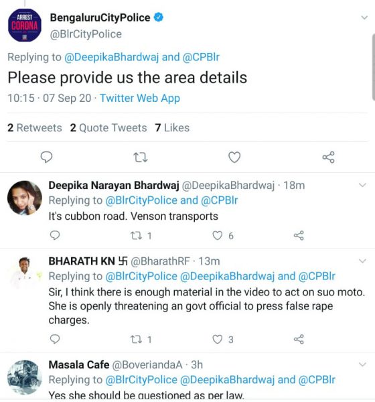View the 2 Quote Tweets list
The width and height of the screenshot is (375, 402).
click(x=108, y=128)
